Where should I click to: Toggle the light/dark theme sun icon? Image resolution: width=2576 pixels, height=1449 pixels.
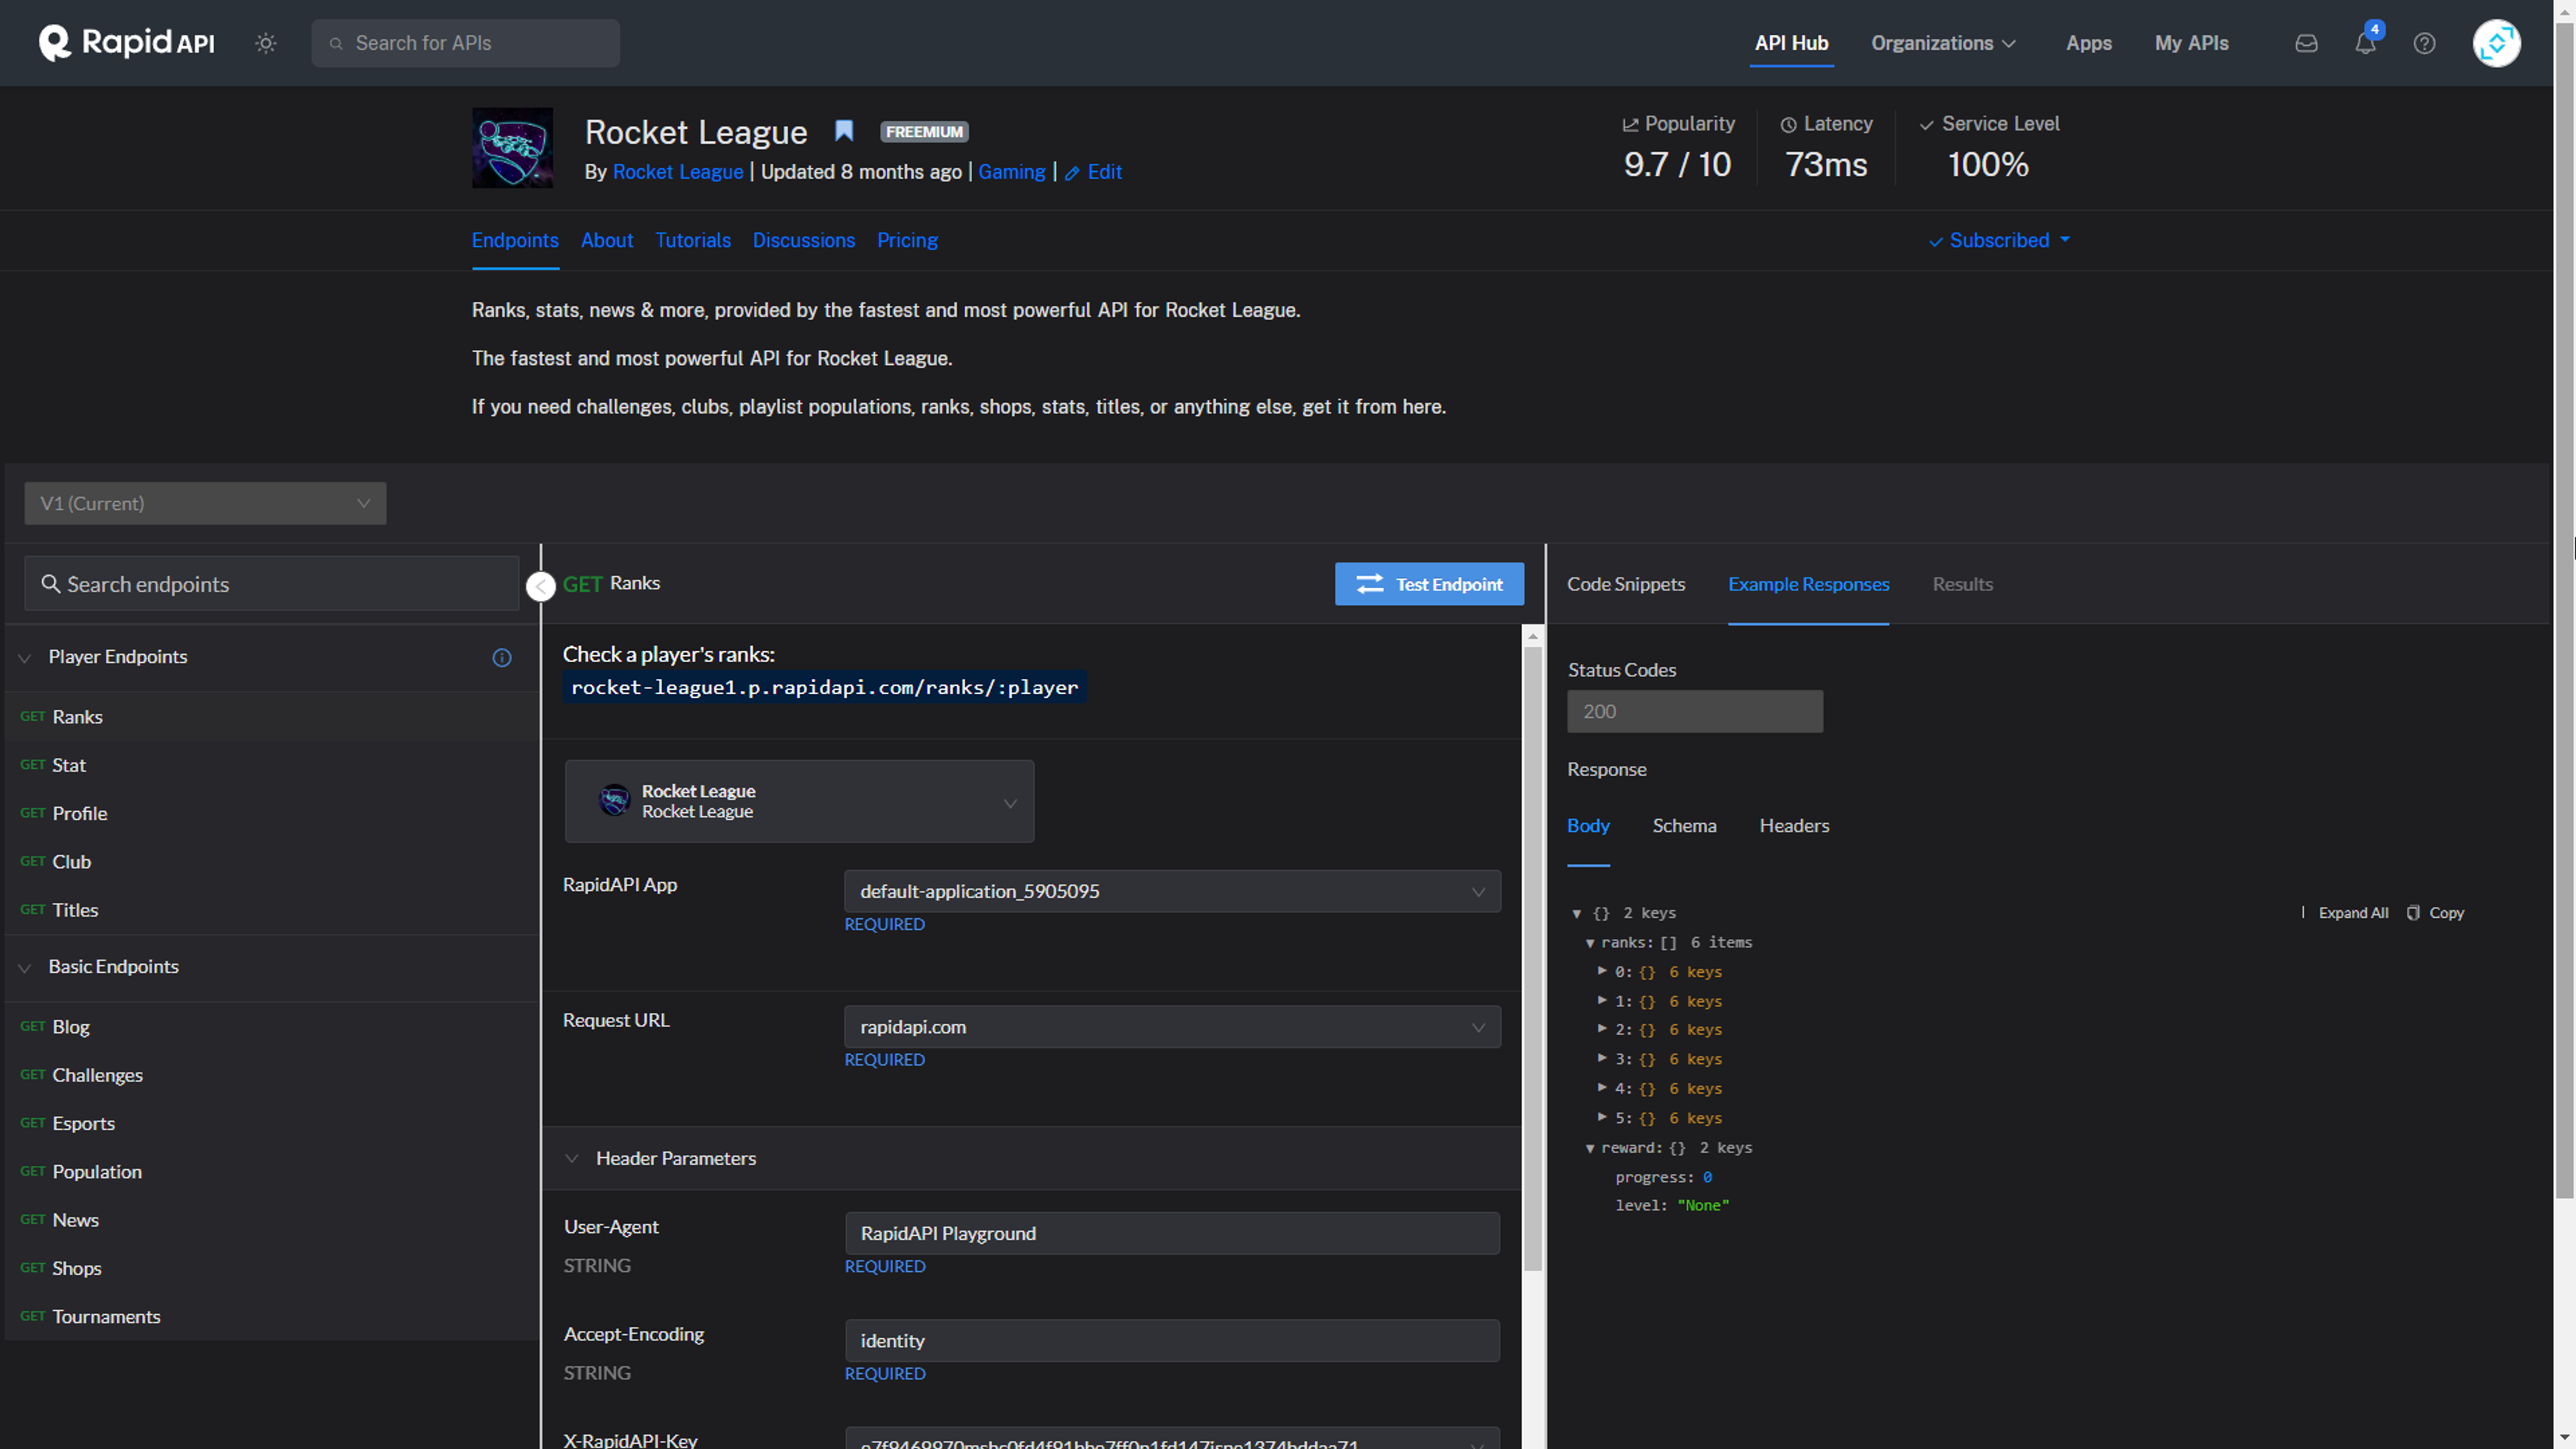(265, 43)
